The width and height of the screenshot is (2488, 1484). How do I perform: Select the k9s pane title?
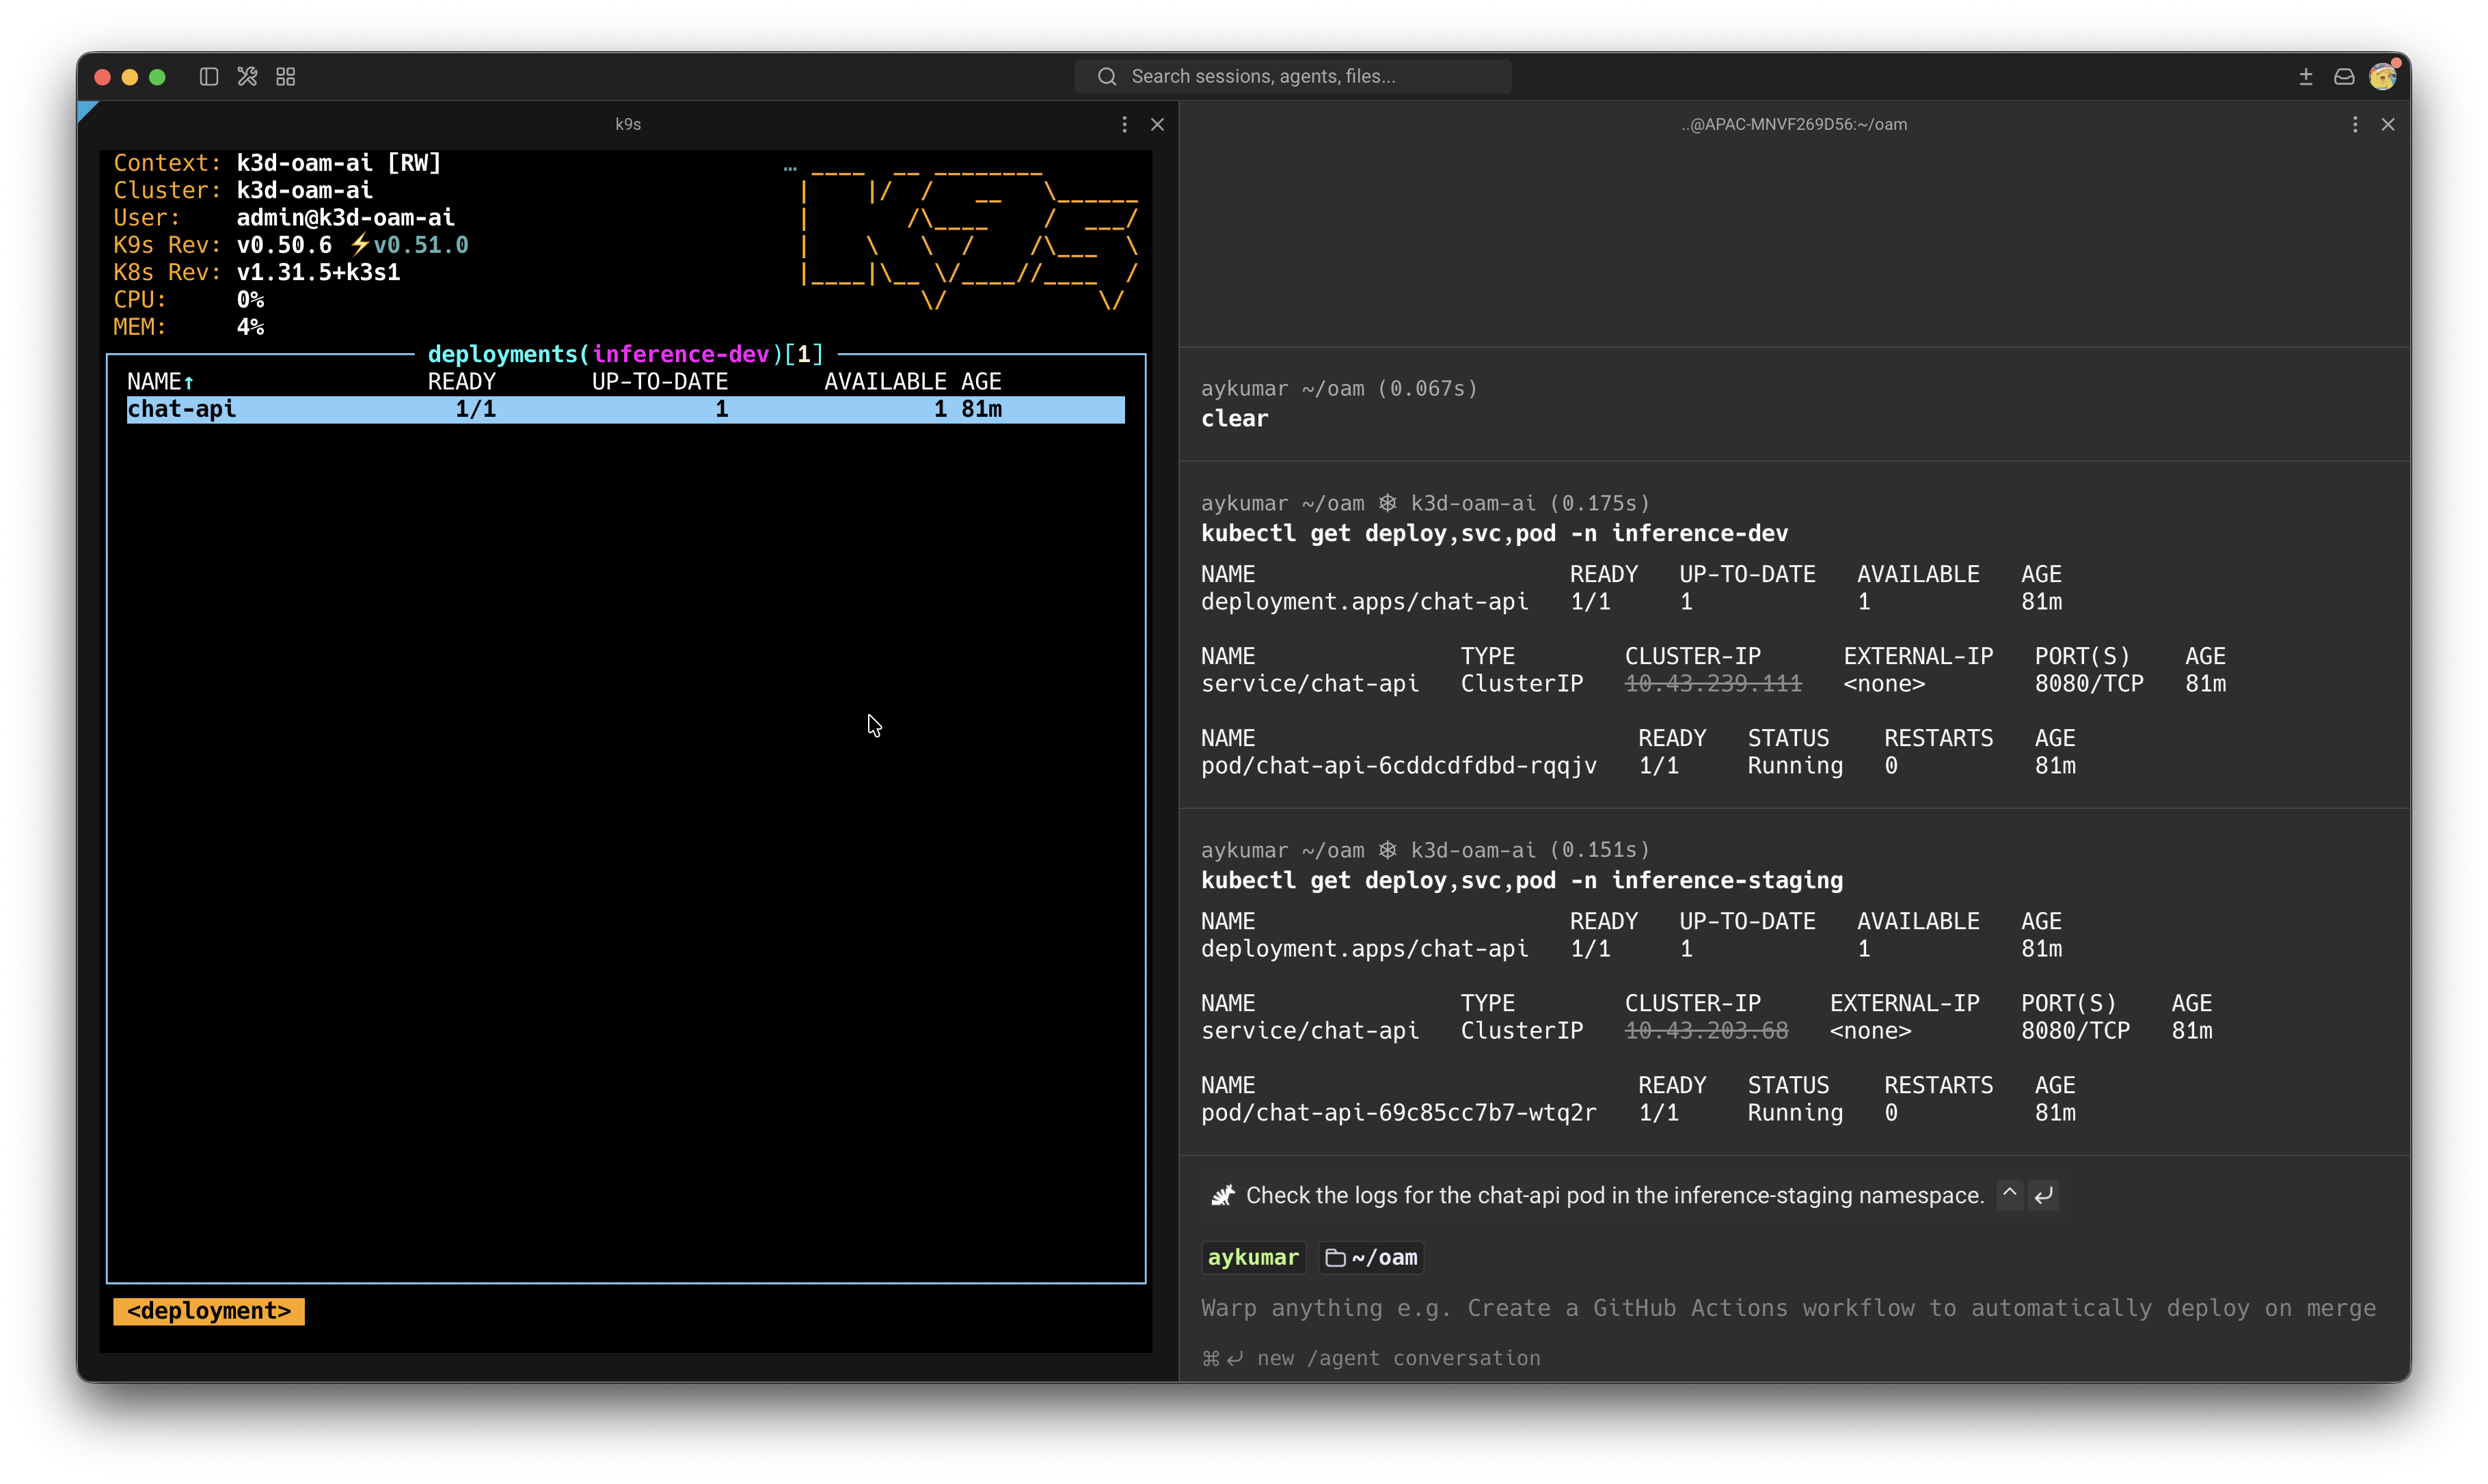tap(627, 124)
